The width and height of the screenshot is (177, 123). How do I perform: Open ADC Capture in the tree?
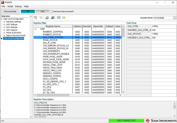tap(12, 30)
